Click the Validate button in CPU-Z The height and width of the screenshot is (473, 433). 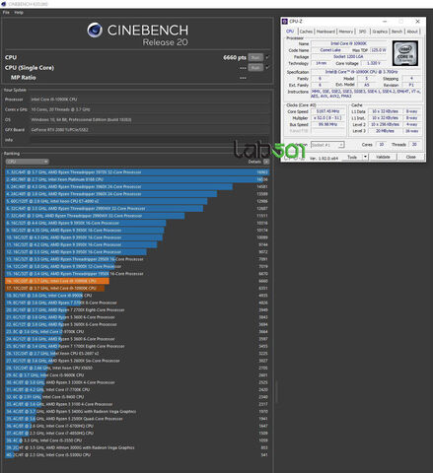pyautogui.click(x=383, y=157)
